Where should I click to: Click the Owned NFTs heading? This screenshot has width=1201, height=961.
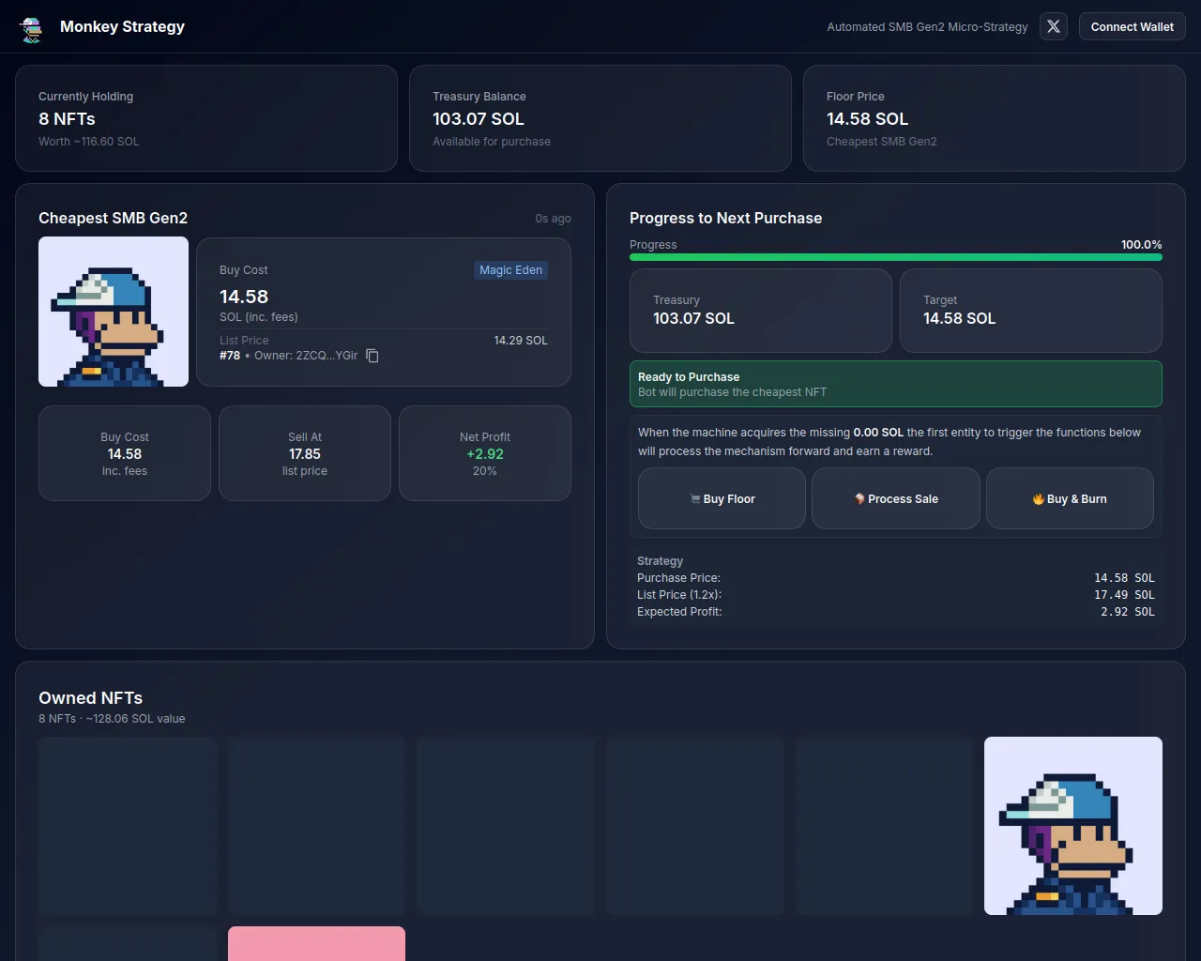coord(91,698)
